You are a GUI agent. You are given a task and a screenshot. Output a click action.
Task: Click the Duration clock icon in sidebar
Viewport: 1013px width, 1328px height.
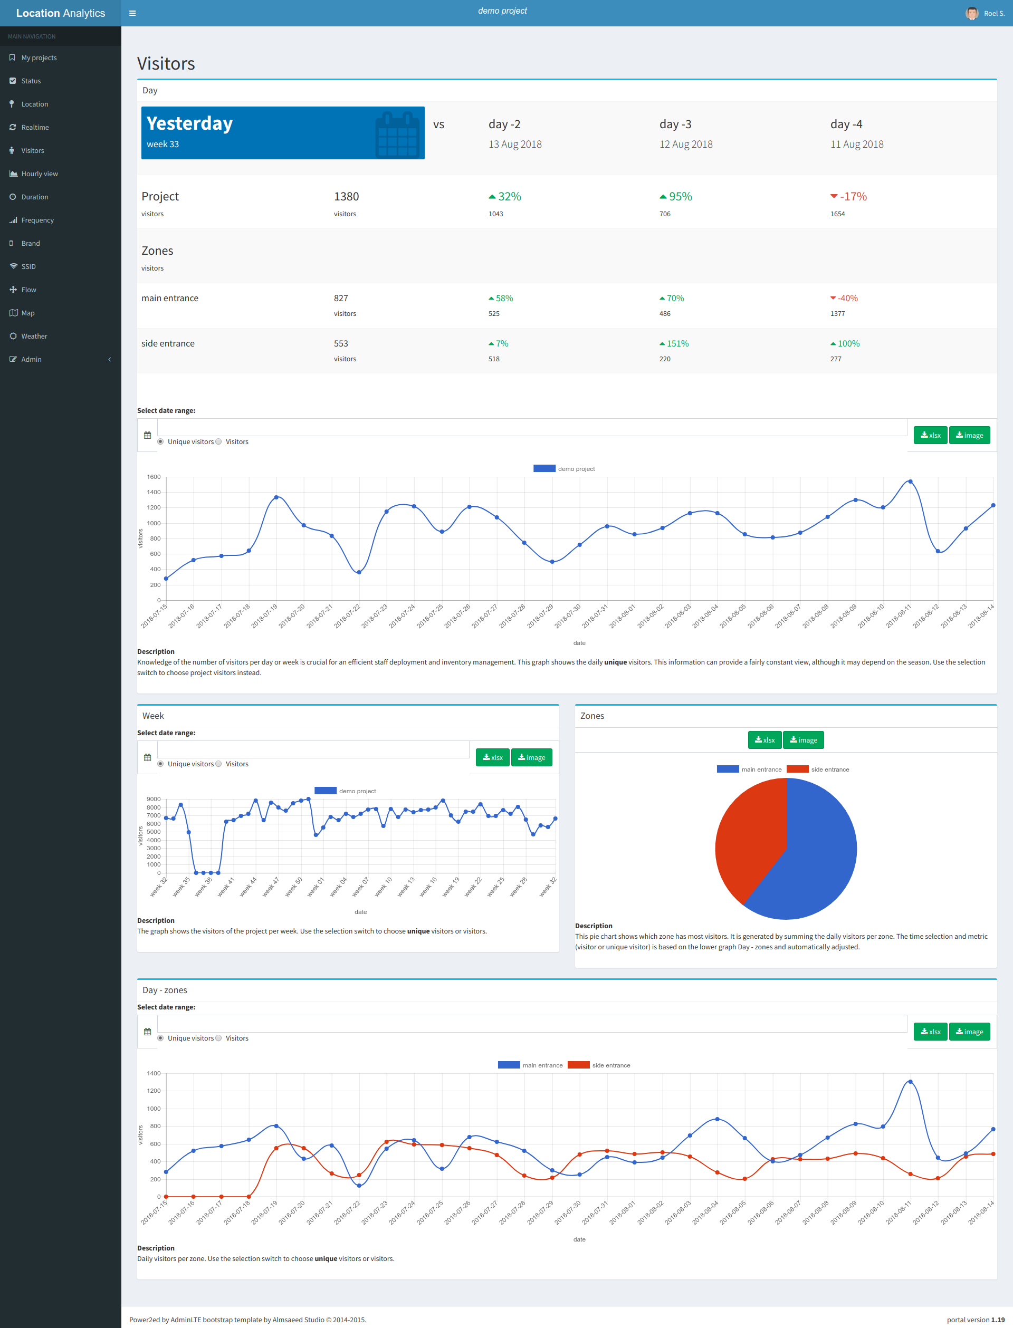pos(13,197)
